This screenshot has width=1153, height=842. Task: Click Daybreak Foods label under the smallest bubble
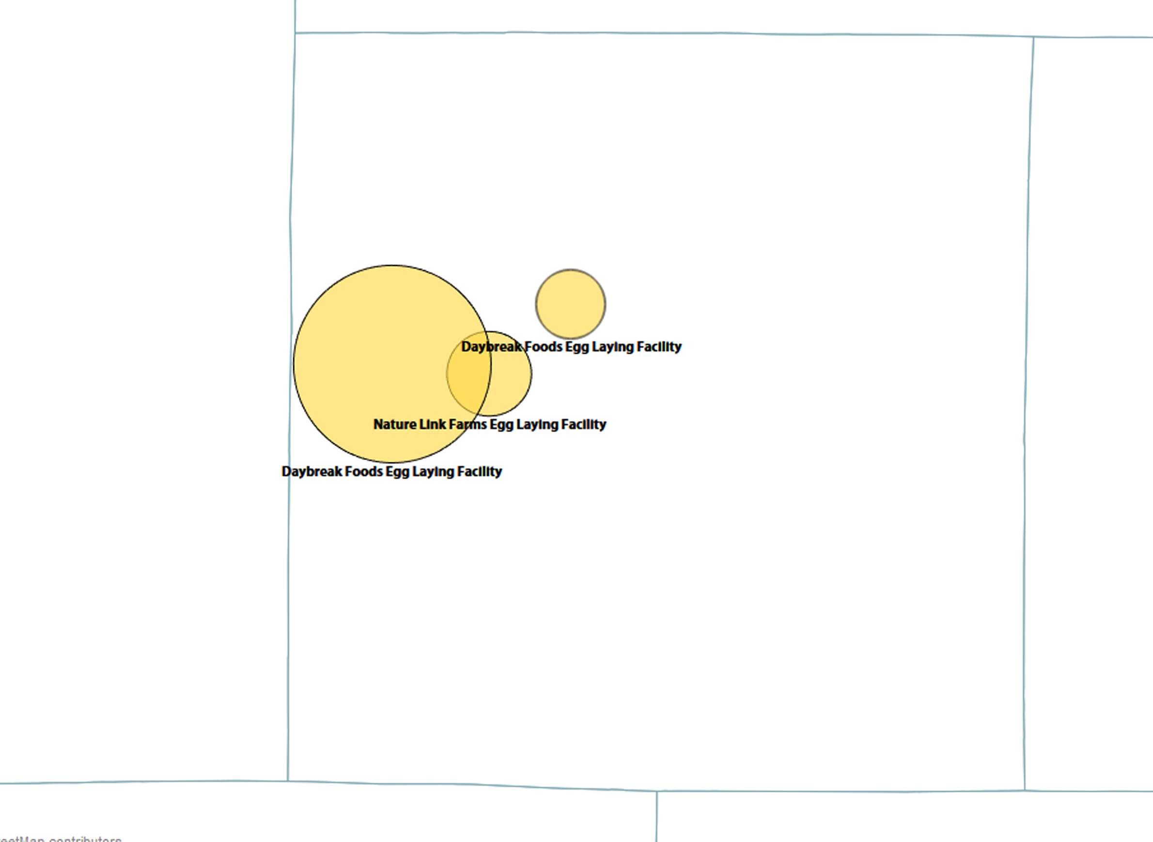[571, 346]
